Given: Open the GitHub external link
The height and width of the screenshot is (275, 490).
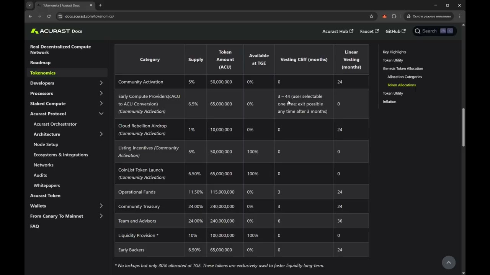Looking at the screenshot, I should click(395, 31).
